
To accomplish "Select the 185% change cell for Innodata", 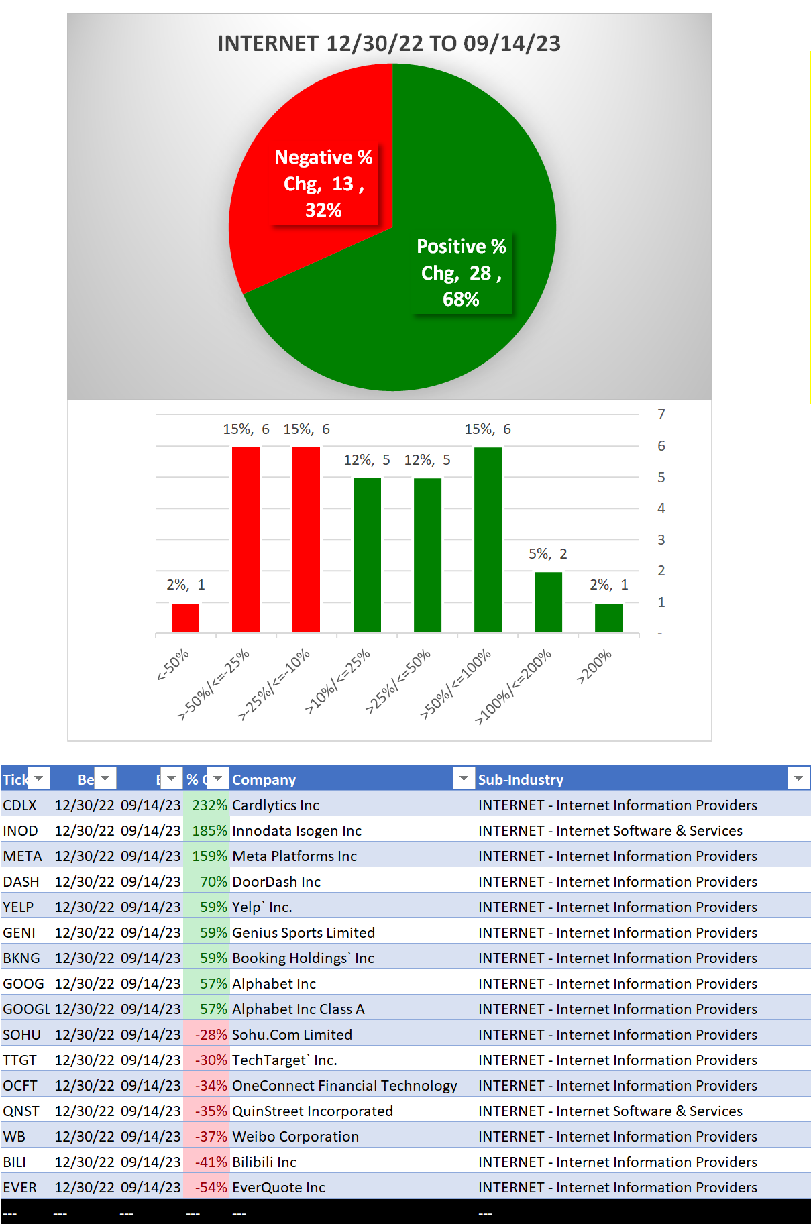I will 207,830.
